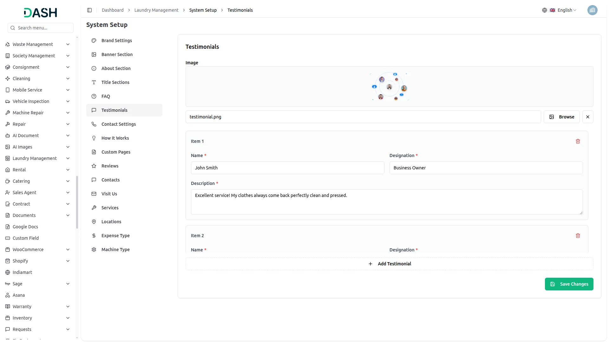Click the Contact Settings phone icon
Image resolution: width=609 pixels, height=342 pixels.
click(x=94, y=124)
